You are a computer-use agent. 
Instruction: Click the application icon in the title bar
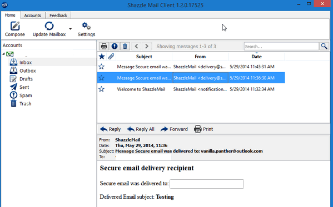point(4,4)
